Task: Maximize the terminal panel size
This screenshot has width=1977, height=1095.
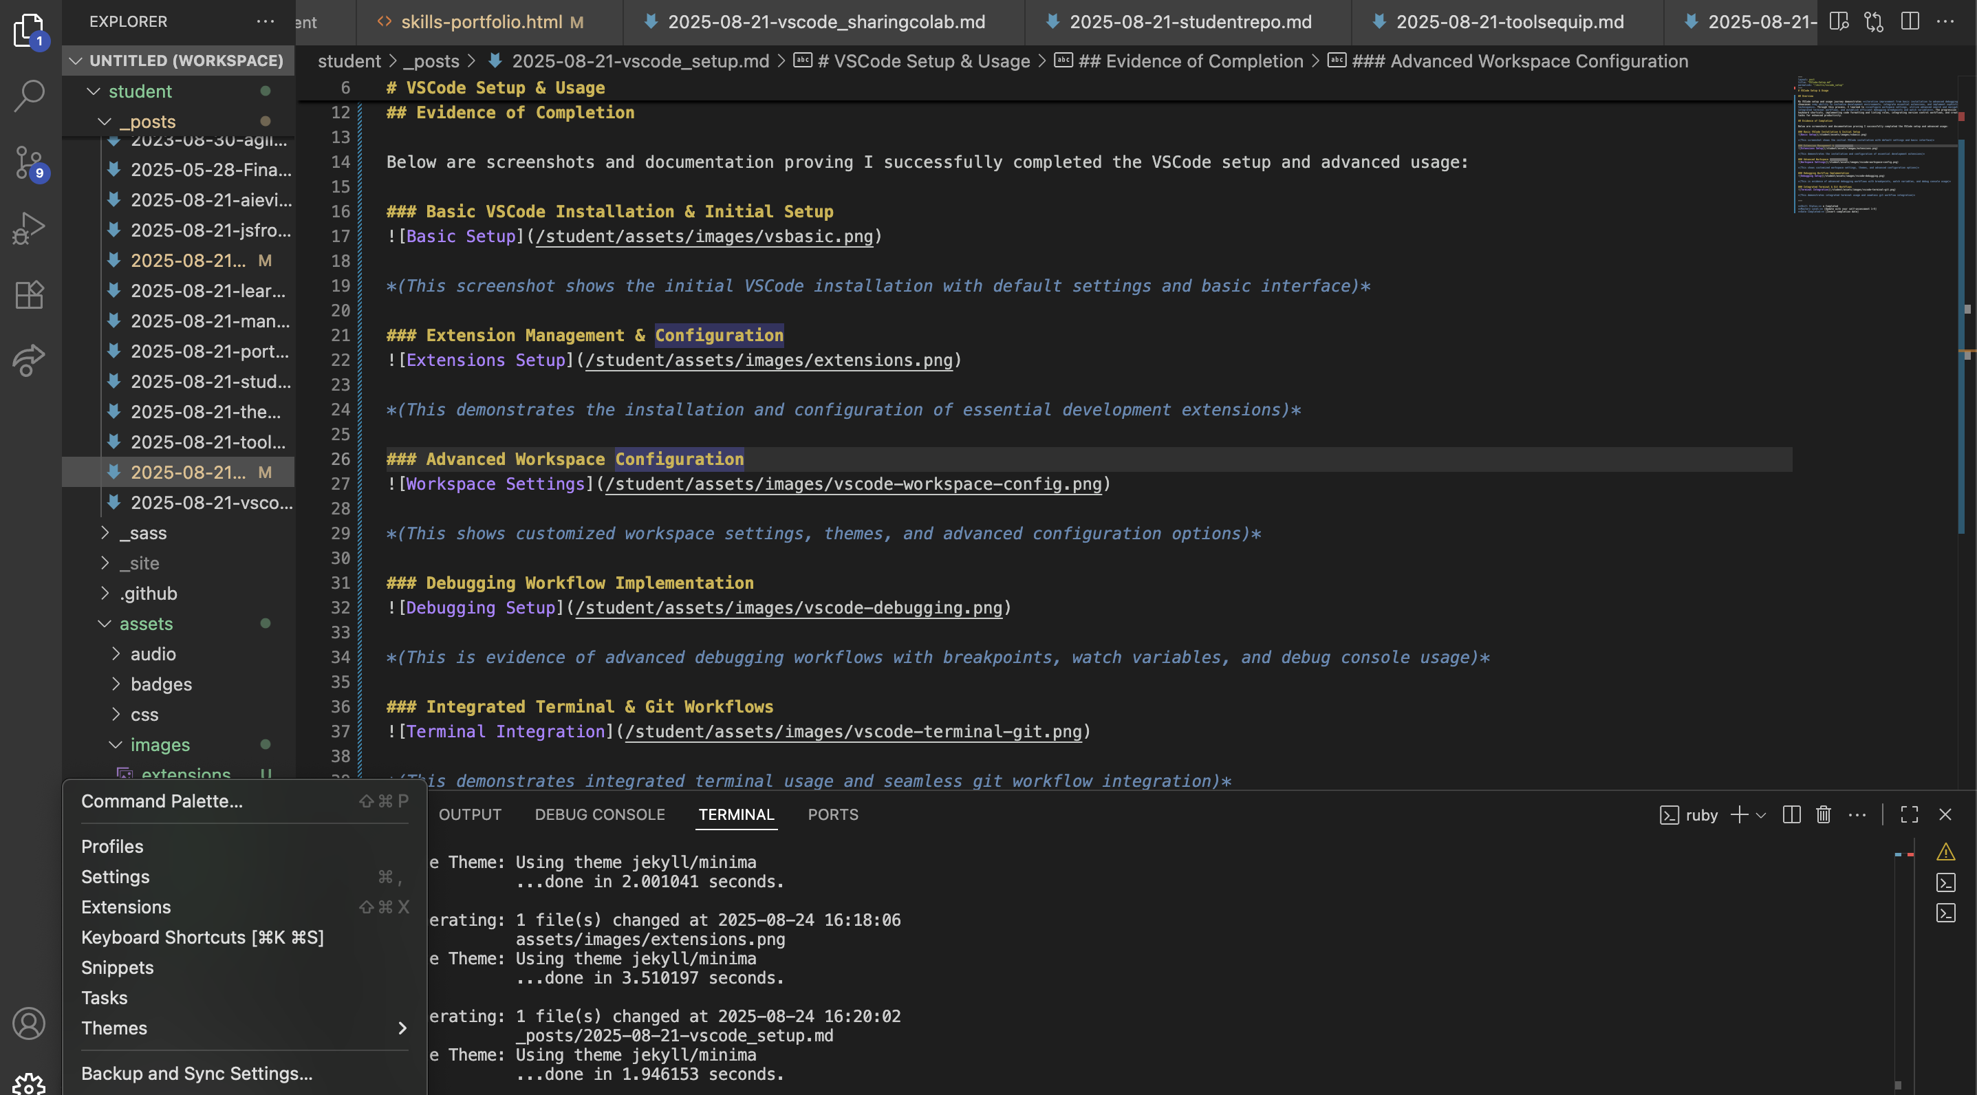Action: 1910,814
